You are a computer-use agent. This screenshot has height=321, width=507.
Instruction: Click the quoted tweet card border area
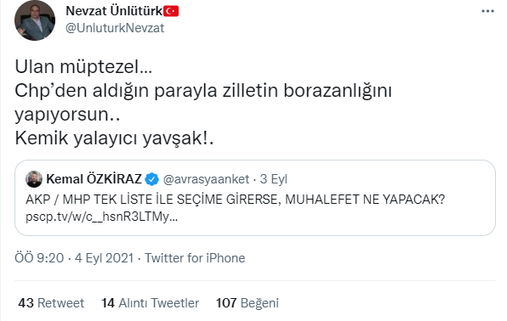coord(255,198)
